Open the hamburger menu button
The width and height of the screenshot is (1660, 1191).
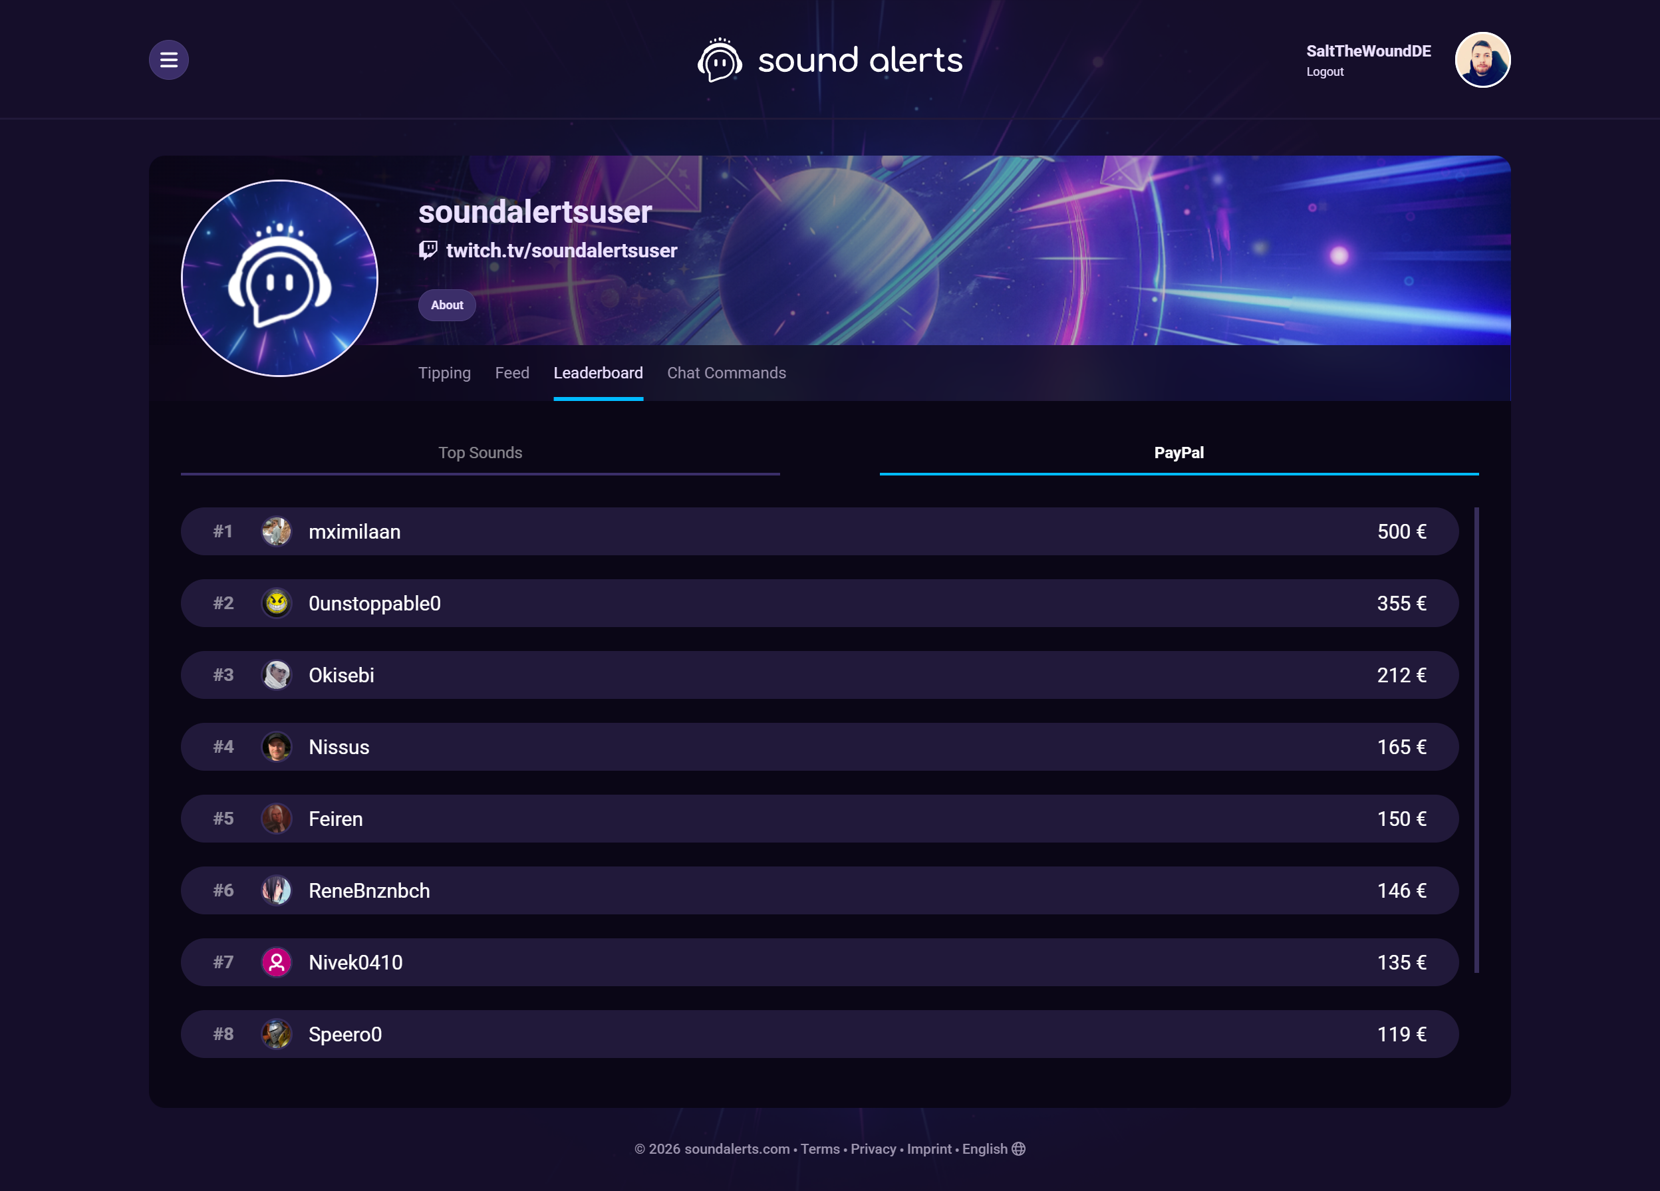tap(168, 59)
